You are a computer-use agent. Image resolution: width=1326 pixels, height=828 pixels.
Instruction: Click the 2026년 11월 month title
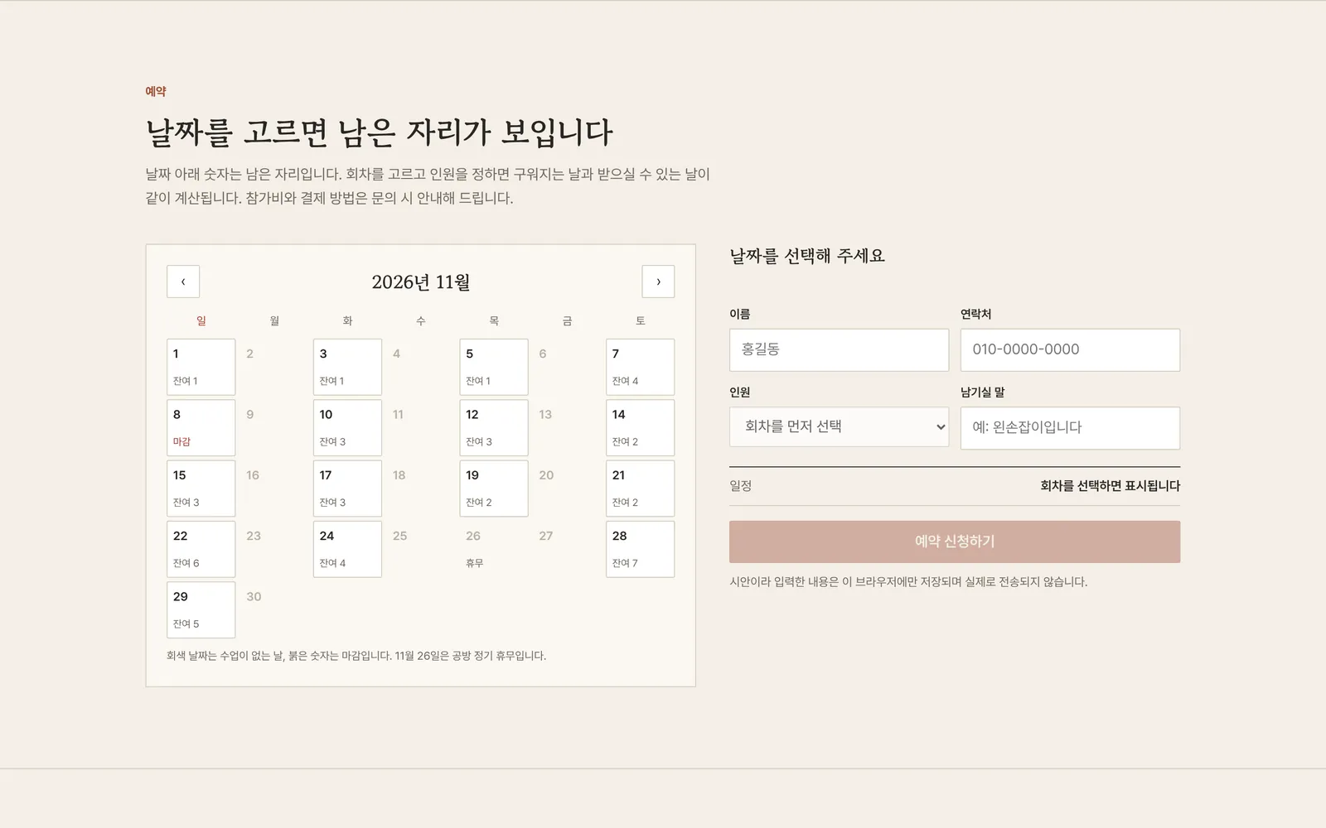[421, 282]
